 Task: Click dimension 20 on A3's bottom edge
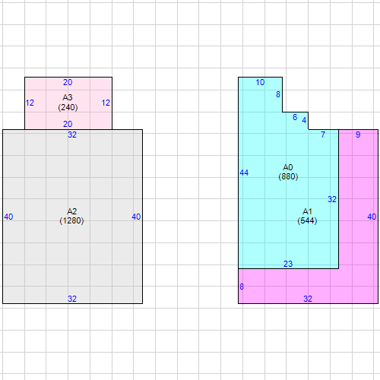68,124
